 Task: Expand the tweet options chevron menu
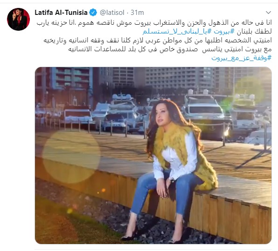pyautogui.click(x=268, y=13)
